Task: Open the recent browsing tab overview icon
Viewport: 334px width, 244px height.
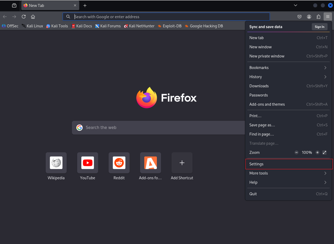Action: (14, 5)
